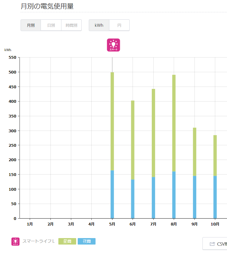The height and width of the screenshot is (255, 227).
Task: Click the Smart Life L legend icon
Action: (x=15, y=241)
